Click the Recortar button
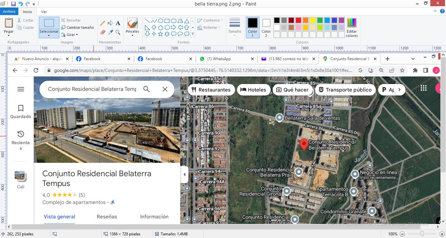 (71, 20)
